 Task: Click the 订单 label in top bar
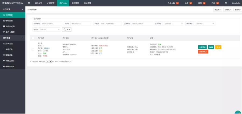coord(213,3)
